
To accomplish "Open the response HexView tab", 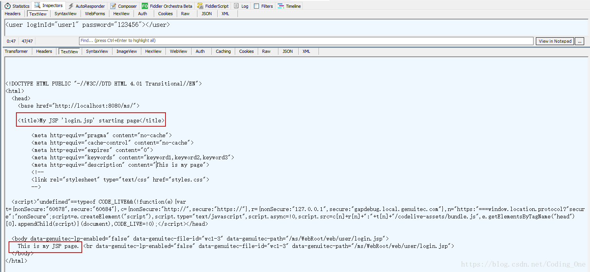I will (153, 51).
